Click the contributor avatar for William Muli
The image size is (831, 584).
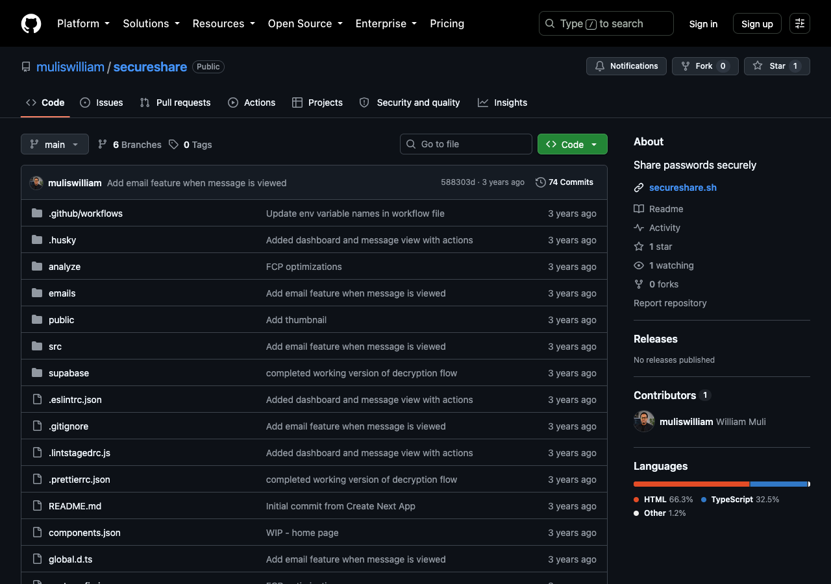point(644,421)
